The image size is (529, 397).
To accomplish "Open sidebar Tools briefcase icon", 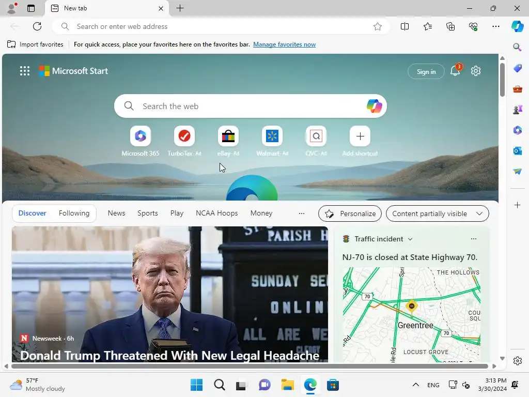I will (x=517, y=89).
